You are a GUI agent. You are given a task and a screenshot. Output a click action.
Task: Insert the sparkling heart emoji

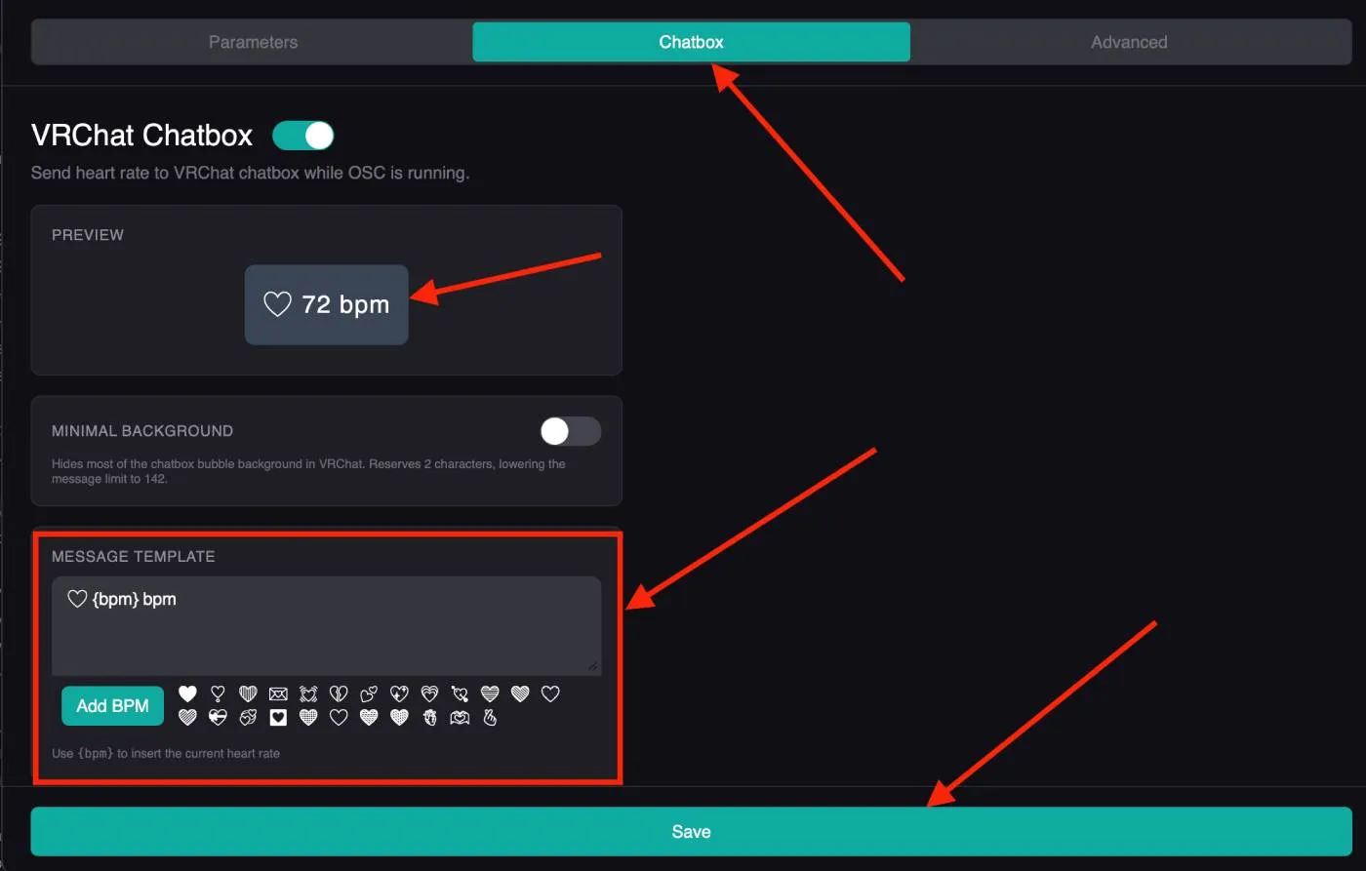399,693
